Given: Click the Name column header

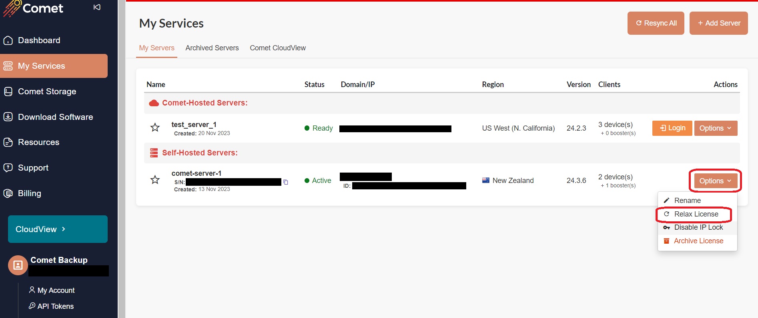Looking at the screenshot, I should pyautogui.click(x=156, y=85).
